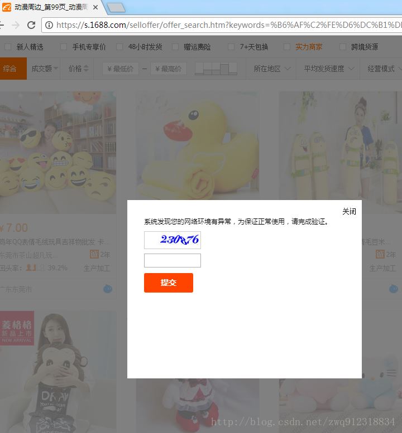This screenshot has width=402, height=433.
Task: Open the emoji pillow product image
Action: click(58, 153)
